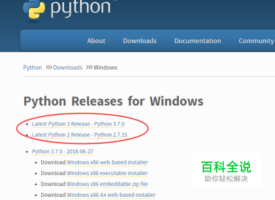Viewport: 275px width, 200px height.
Task: Open the Downloads navigation menu
Action: [x=140, y=41]
